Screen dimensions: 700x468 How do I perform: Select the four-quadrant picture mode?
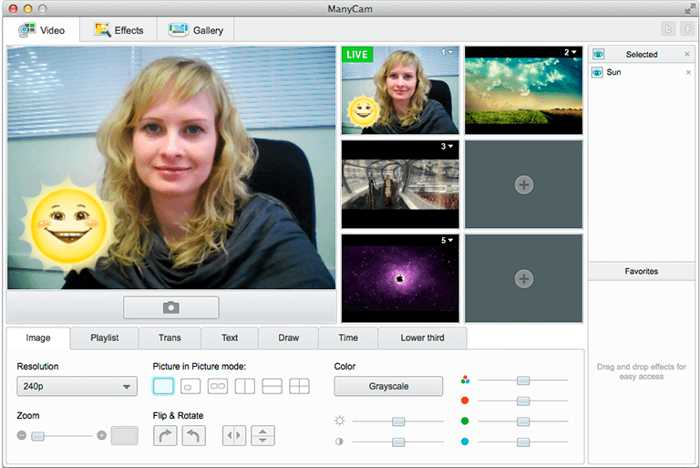point(299,386)
